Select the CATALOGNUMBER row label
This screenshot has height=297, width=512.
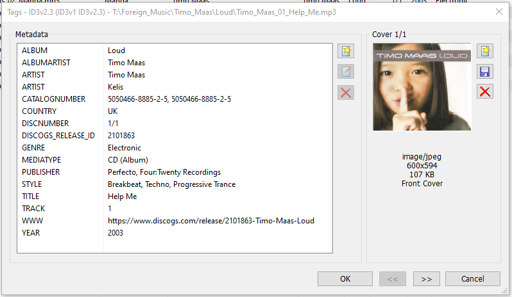click(x=53, y=99)
